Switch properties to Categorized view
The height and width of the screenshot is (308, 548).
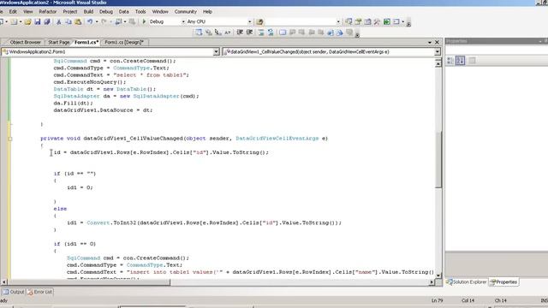450,61
